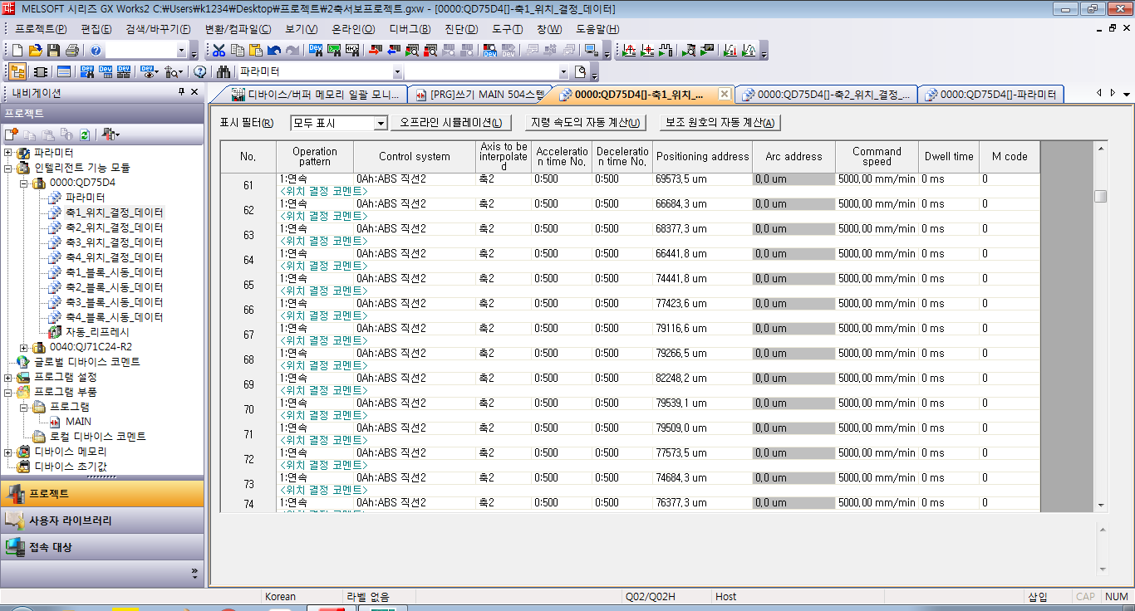Click the Cut scissors icon
The height and width of the screenshot is (611, 1135).
(219, 51)
